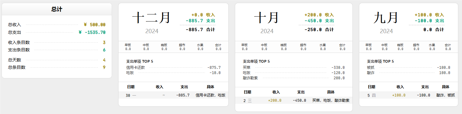Open the October 2 day row

(294, 100)
